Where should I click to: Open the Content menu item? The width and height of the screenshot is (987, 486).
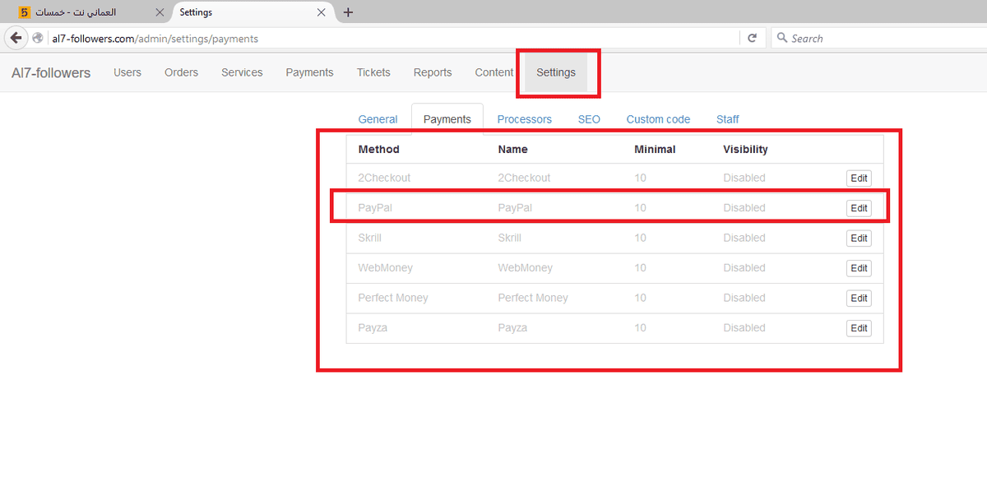pos(493,72)
